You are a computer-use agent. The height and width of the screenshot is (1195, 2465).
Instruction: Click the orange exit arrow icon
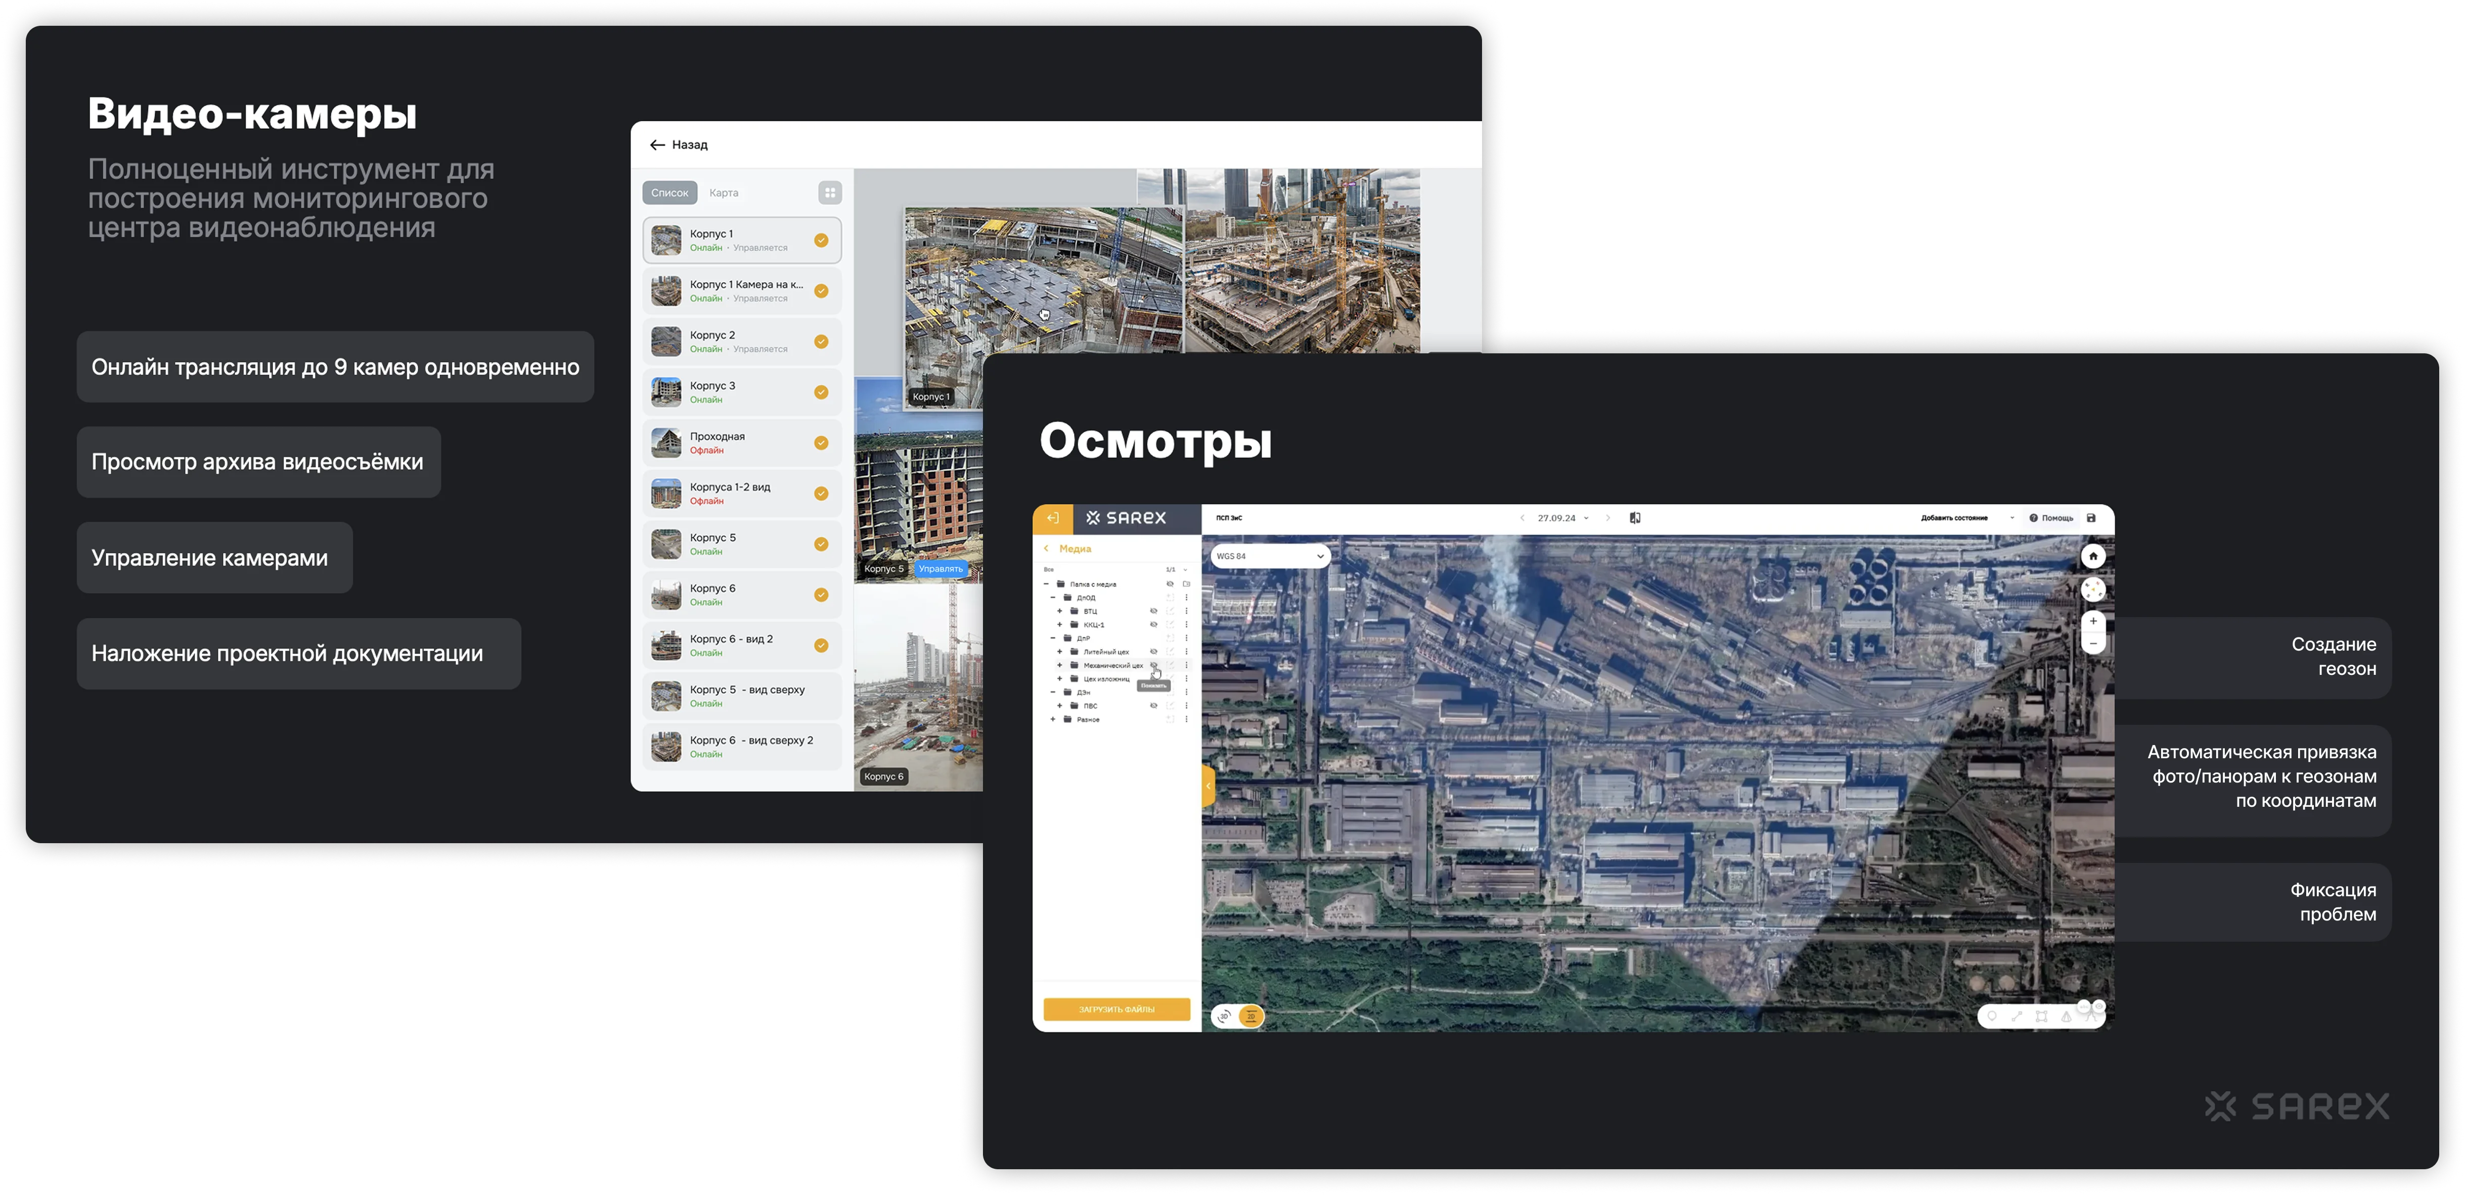point(1053,519)
